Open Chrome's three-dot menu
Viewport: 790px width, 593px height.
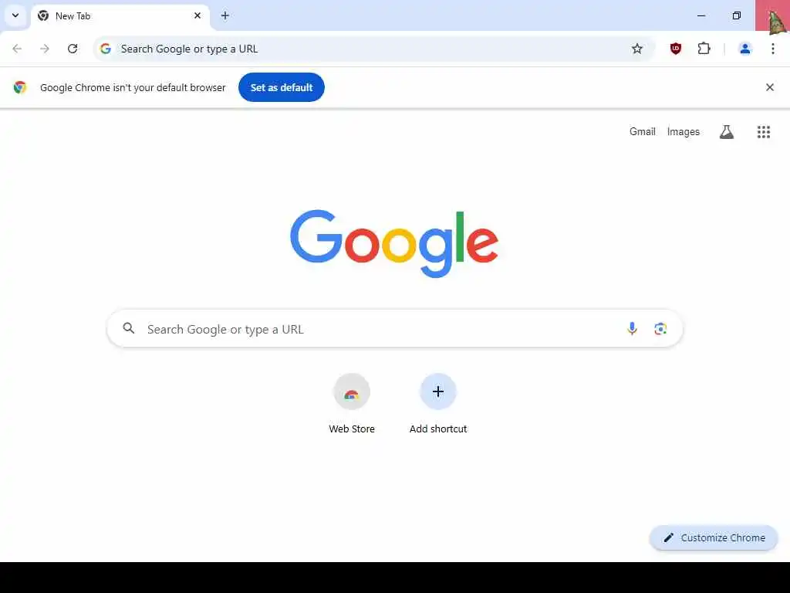coord(772,49)
